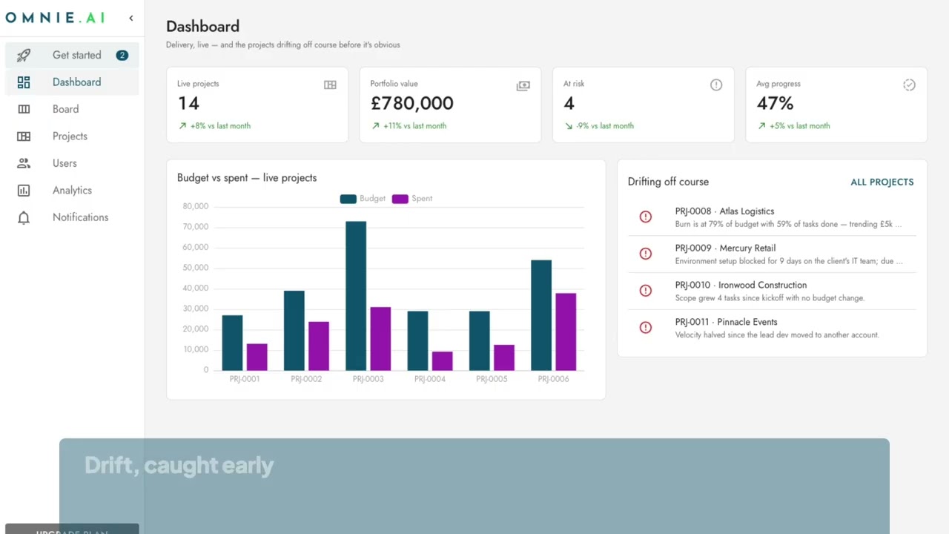
Task: Click the rocket icon beside Get started
Action: click(x=24, y=55)
